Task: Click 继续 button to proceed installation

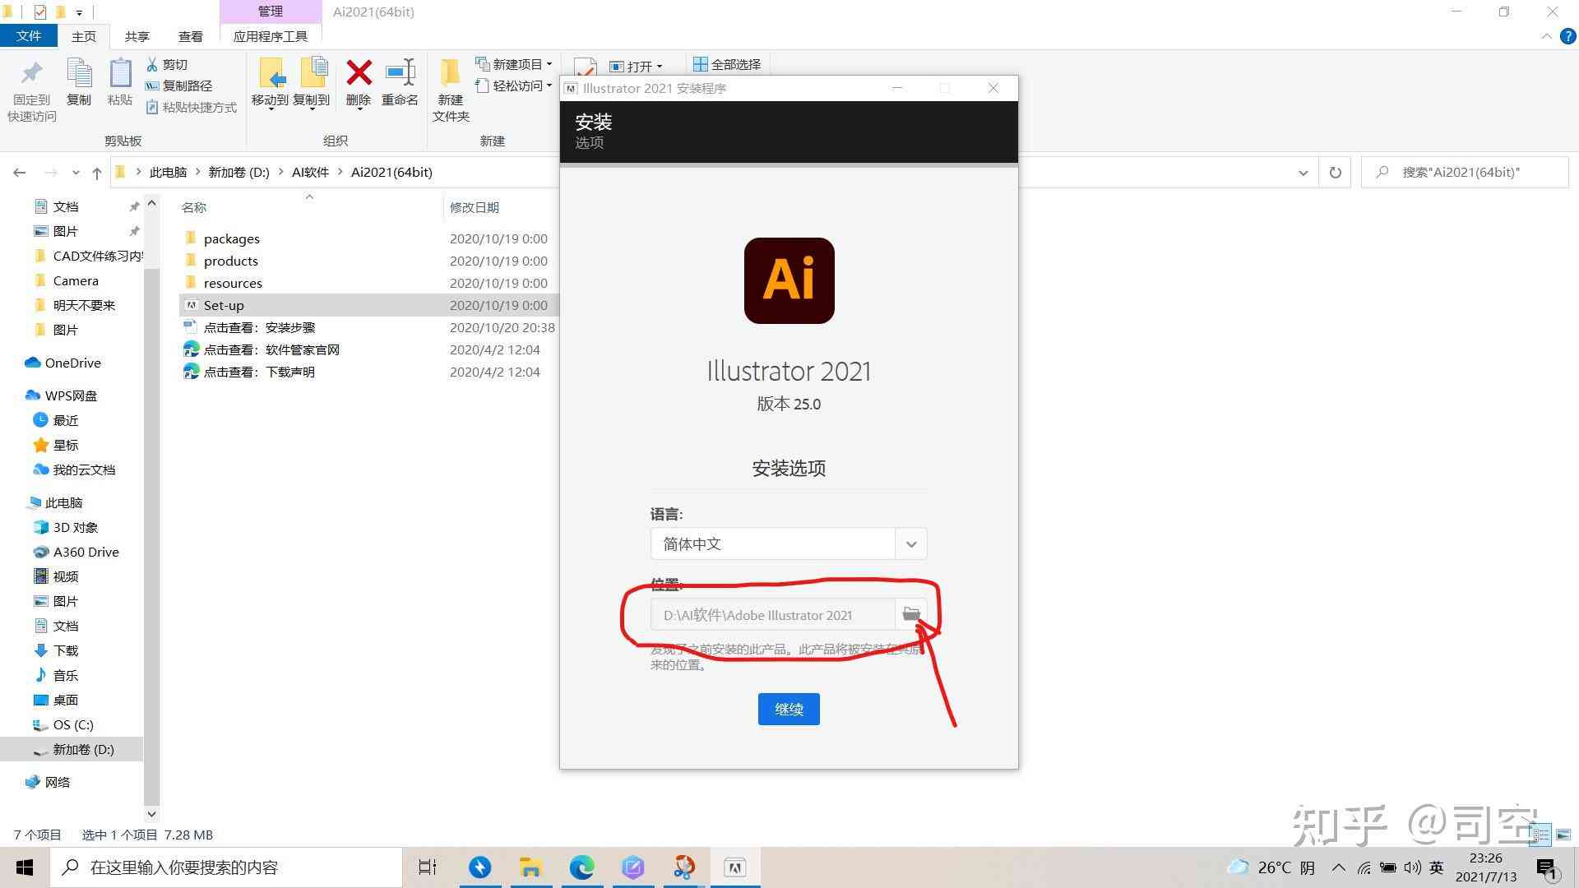Action: (789, 708)
